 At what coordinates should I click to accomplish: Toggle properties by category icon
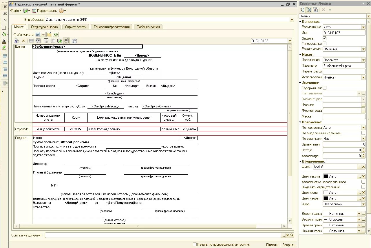[x=309, y=10]
